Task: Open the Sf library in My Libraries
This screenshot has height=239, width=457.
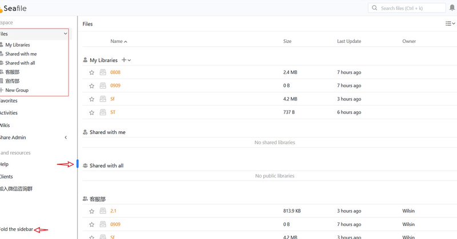Action: pyautogui.click(x=113, y=99)
